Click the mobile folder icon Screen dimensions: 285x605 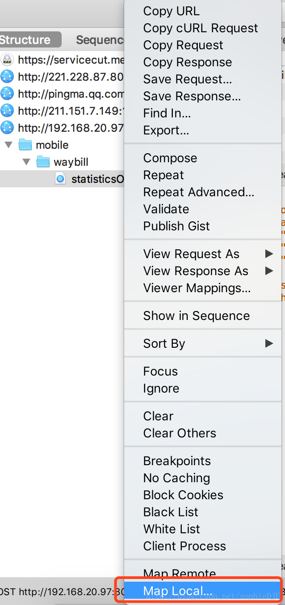[x=25, y=145]
